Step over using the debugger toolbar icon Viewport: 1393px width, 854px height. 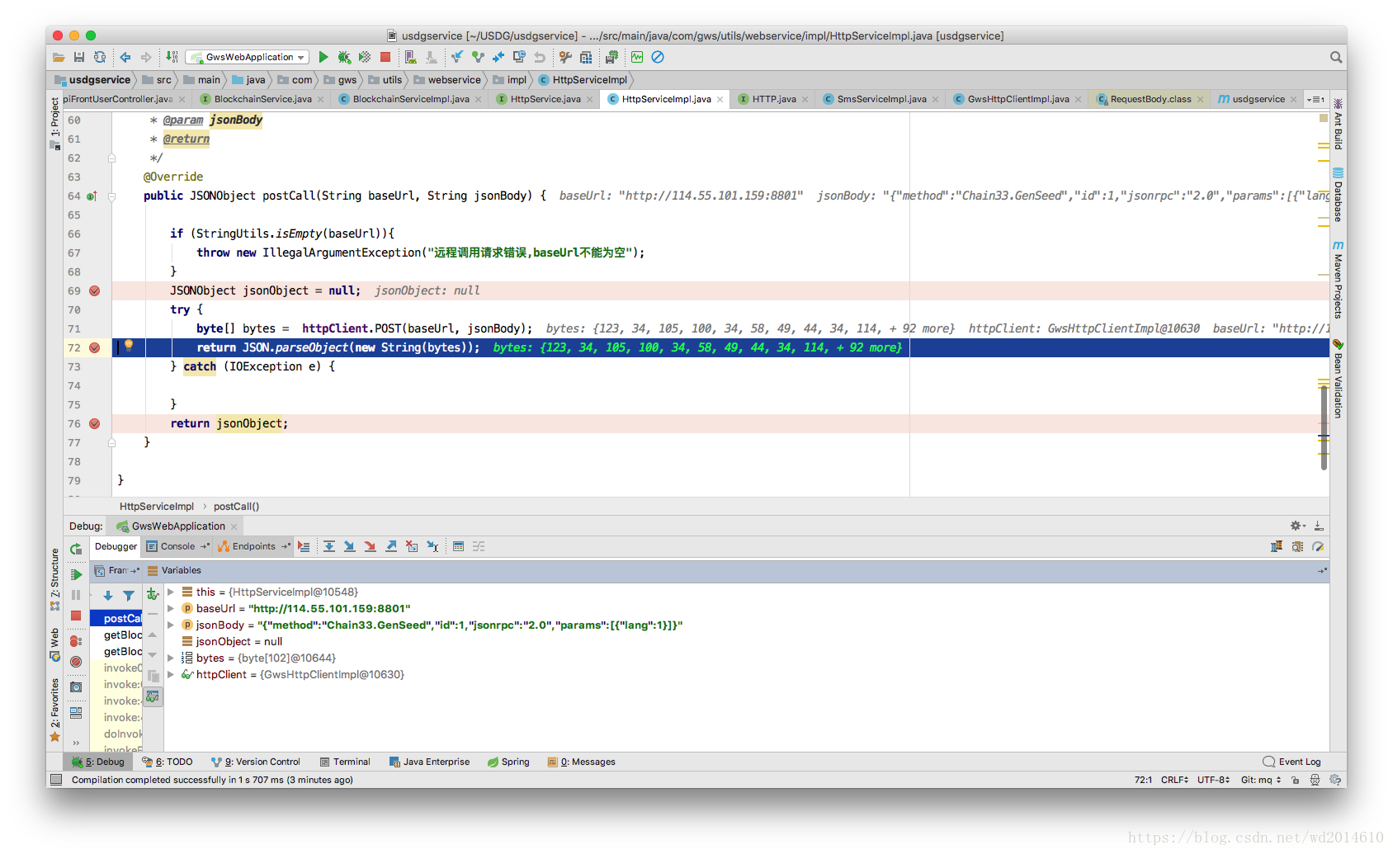pyautogui.click(x=329, y=546)
